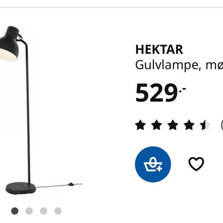The width and height of the screenshot is (223, 223).
Task: Click the 529 price label
Action: click(x=160, y=93)
